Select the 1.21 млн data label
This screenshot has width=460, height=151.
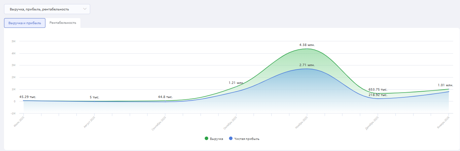(x=236, y=83)
